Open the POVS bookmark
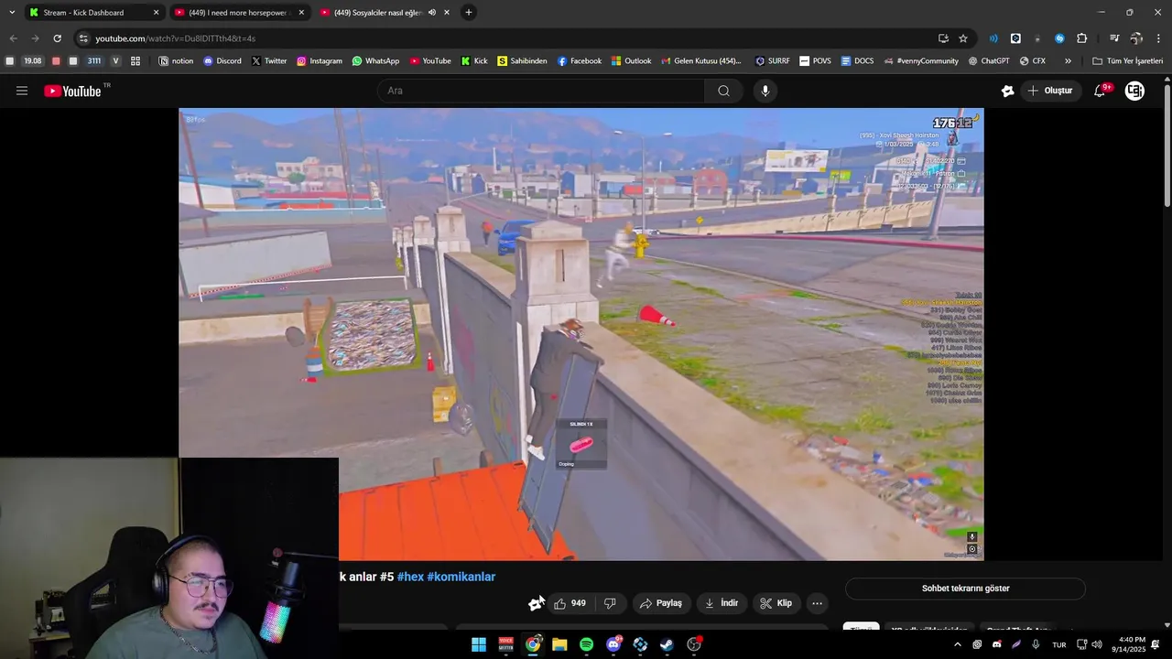Image resolution: width=1172 pixels, height=659 pixels. click(816, 61)
